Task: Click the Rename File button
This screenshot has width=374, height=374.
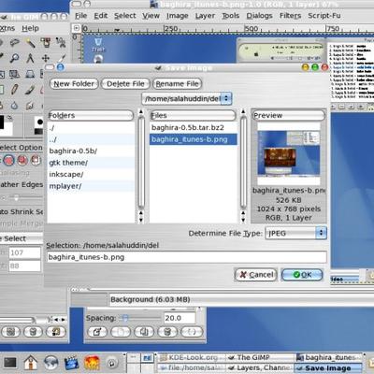Action: 178,83
